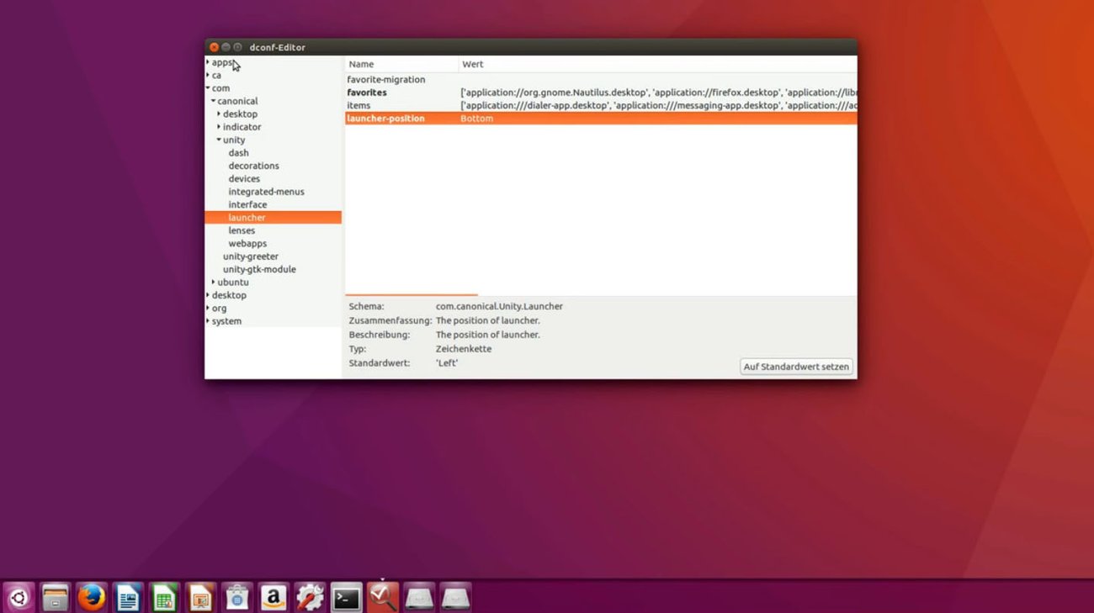Expand the apps tree entry
The width and height of the screenshot is (1094, 613).
pos(208,61)
